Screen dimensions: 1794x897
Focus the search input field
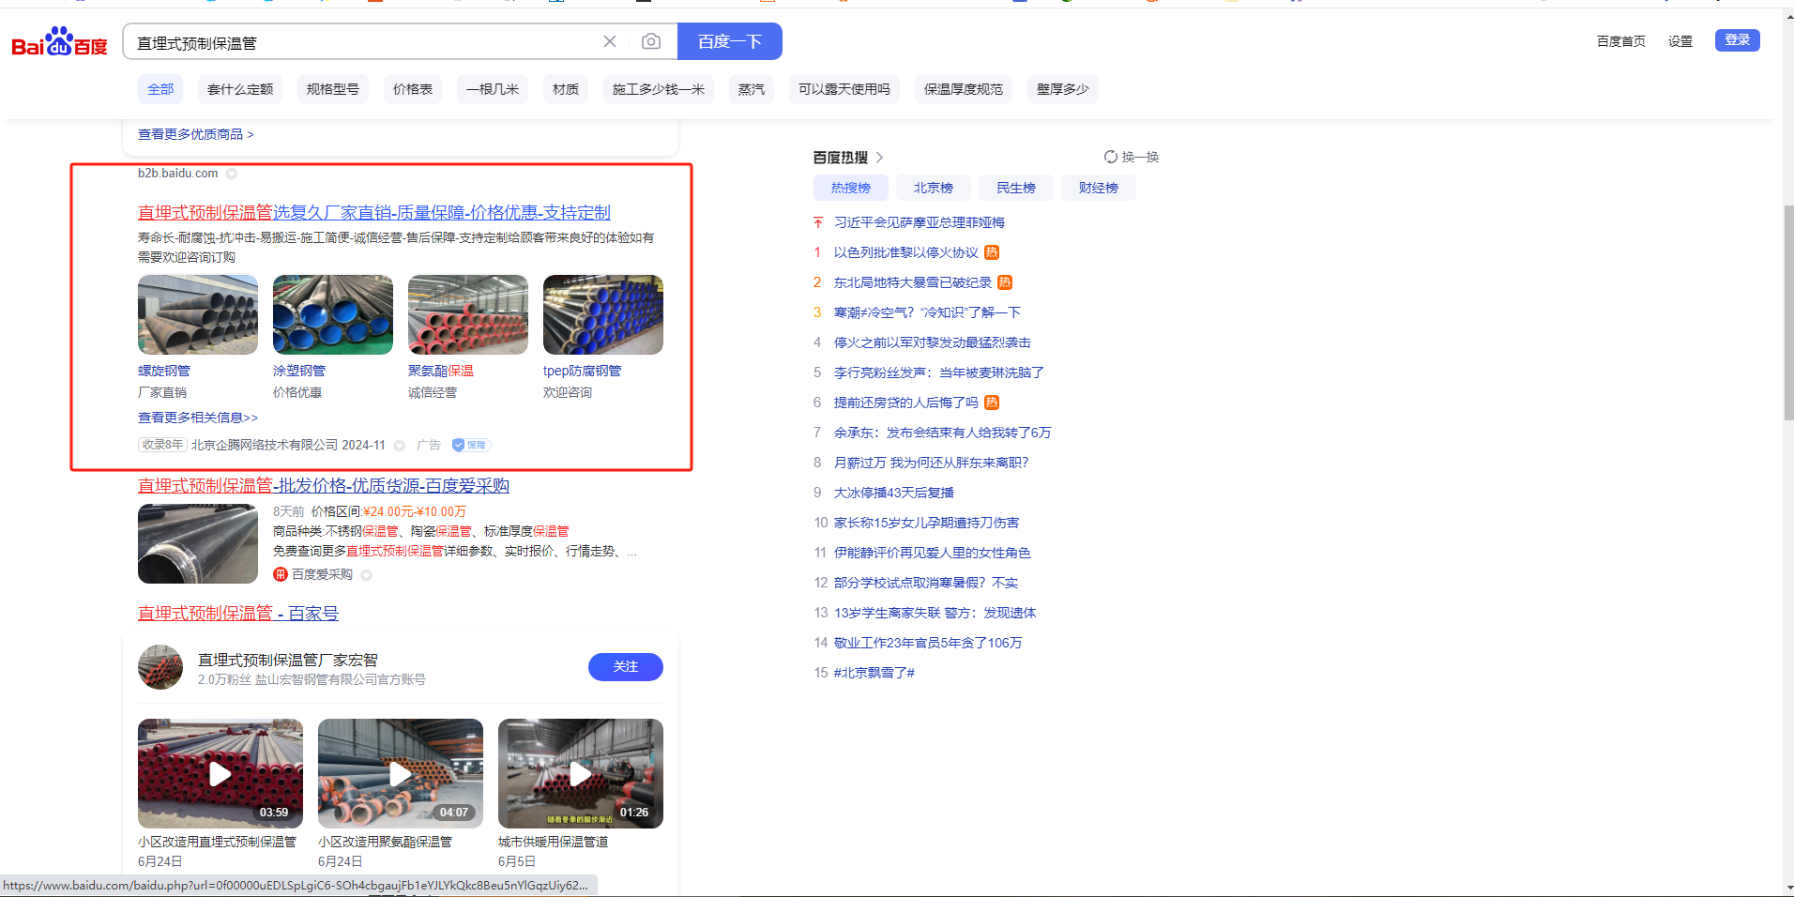(366, 42)
